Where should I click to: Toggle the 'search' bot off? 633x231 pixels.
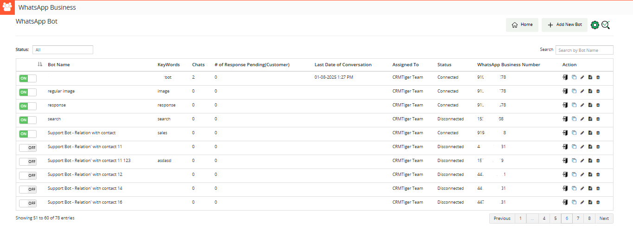point(27,120)
